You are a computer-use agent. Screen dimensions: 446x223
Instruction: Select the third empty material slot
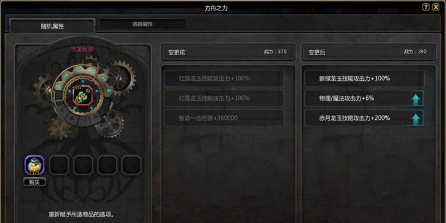(x=83, y=165)
